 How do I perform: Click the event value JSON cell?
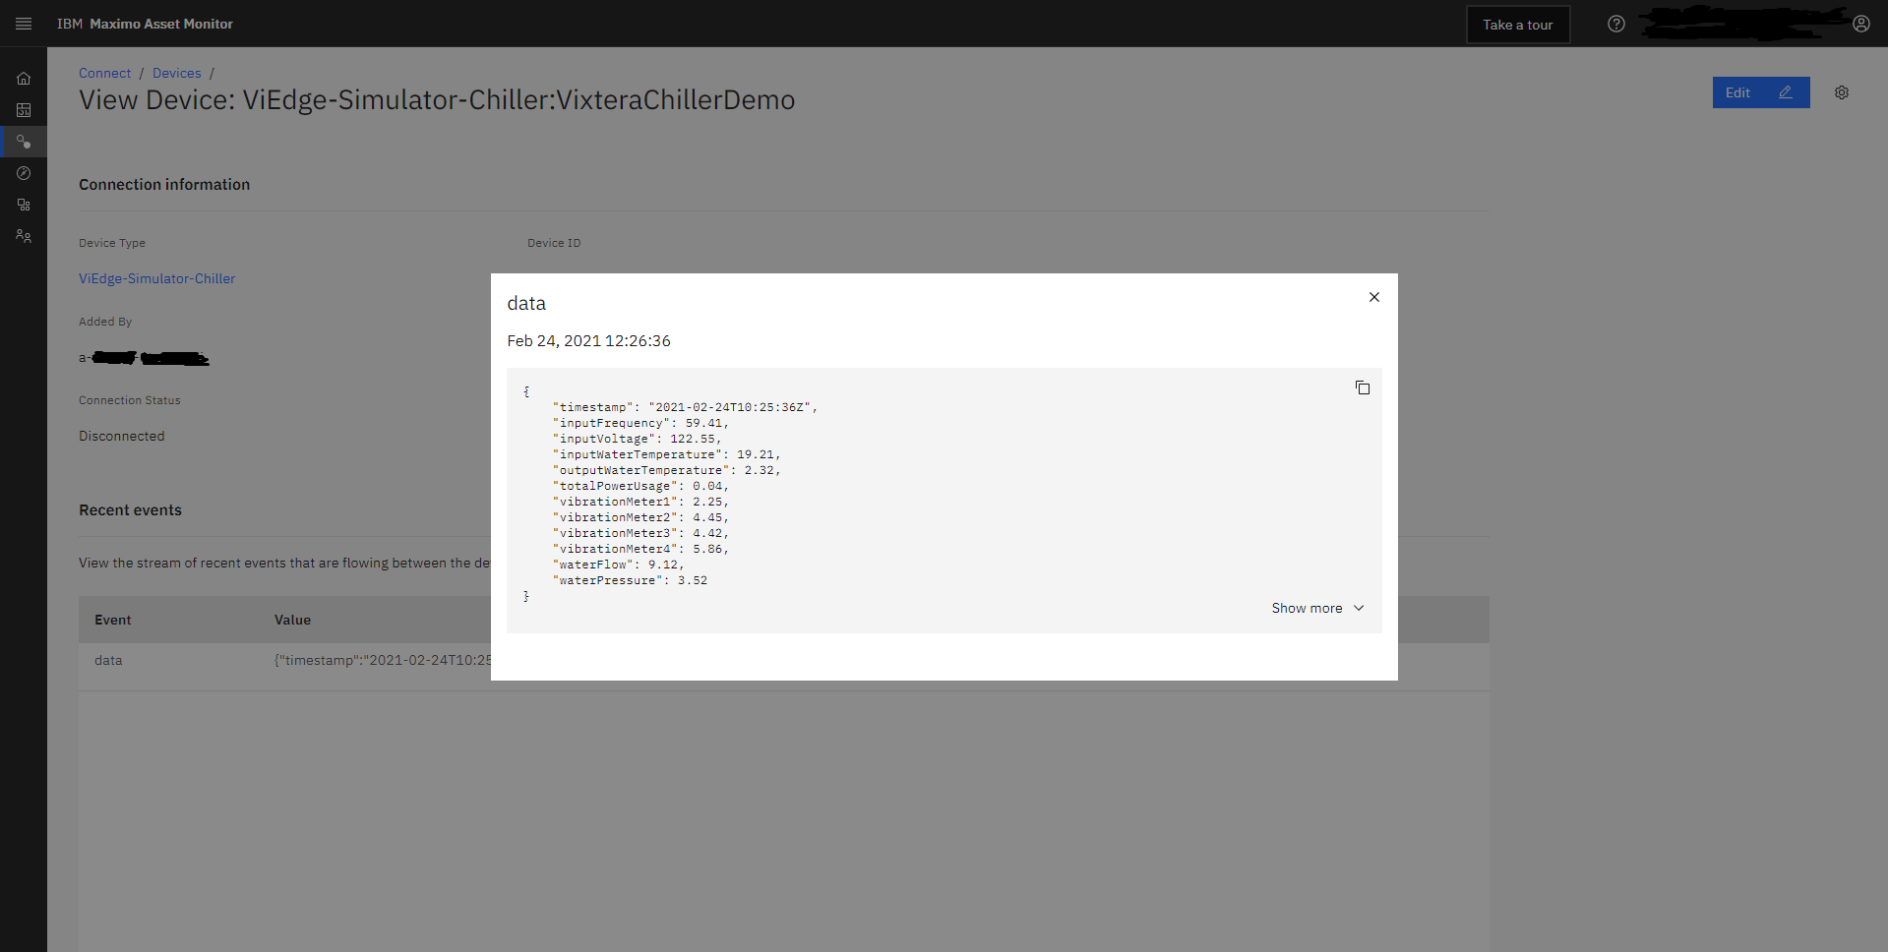pos(383,660)
